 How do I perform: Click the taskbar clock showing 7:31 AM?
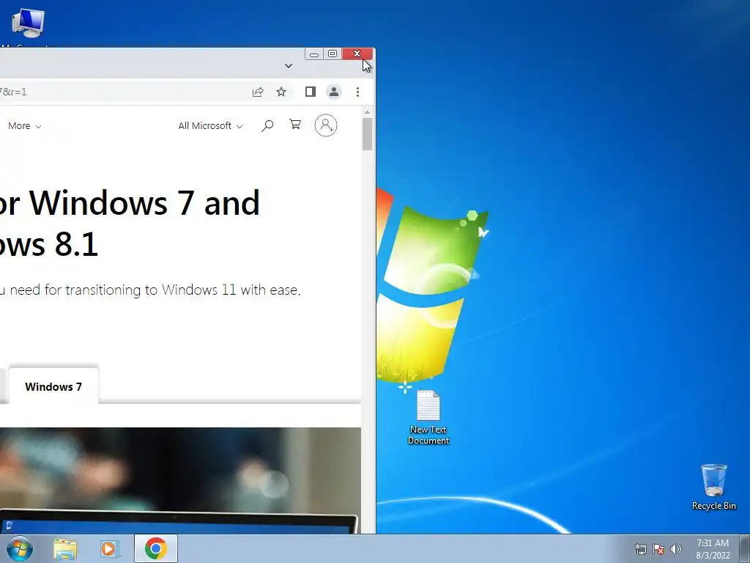click(x=713, y=549)
